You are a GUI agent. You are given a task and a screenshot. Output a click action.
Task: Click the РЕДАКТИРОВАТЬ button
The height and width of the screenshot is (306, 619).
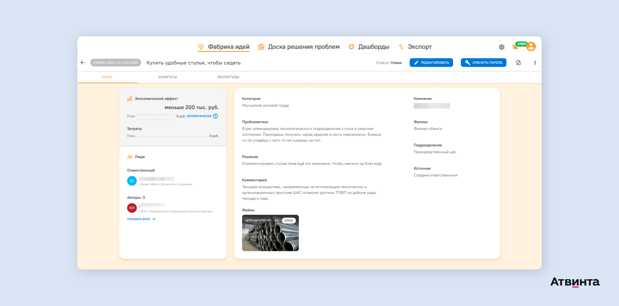pyautogui.click(x=431, y=63)
